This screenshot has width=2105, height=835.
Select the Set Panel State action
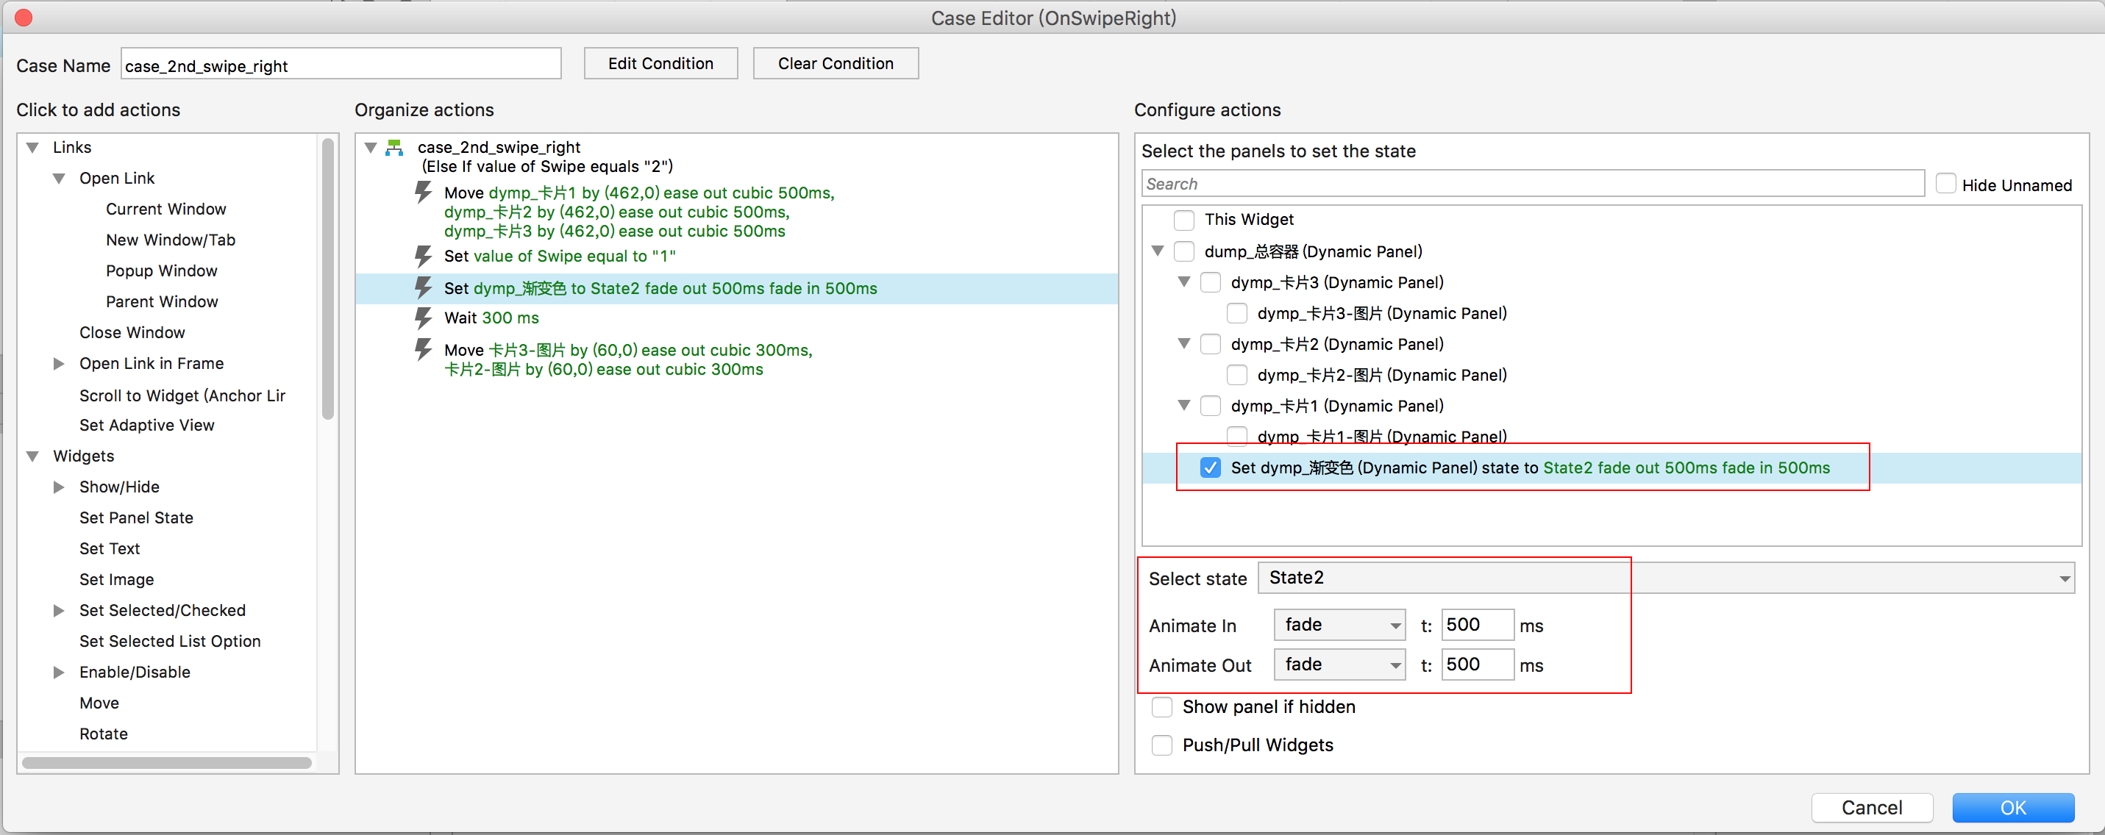tap(137, 517)
